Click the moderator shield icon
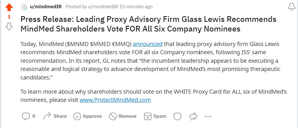298x128 pixels. [178, 116]
